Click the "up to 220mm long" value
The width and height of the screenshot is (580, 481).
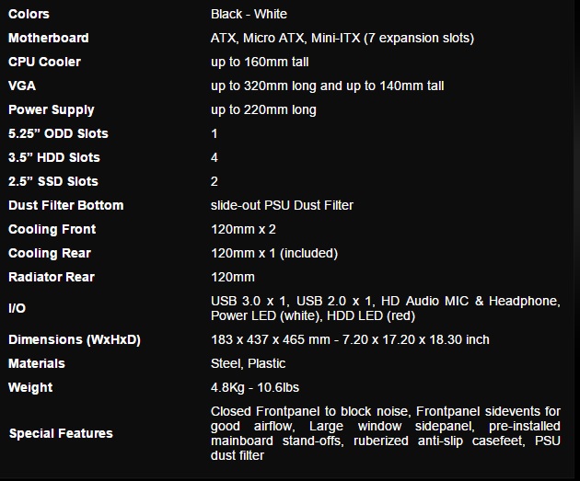263,109
